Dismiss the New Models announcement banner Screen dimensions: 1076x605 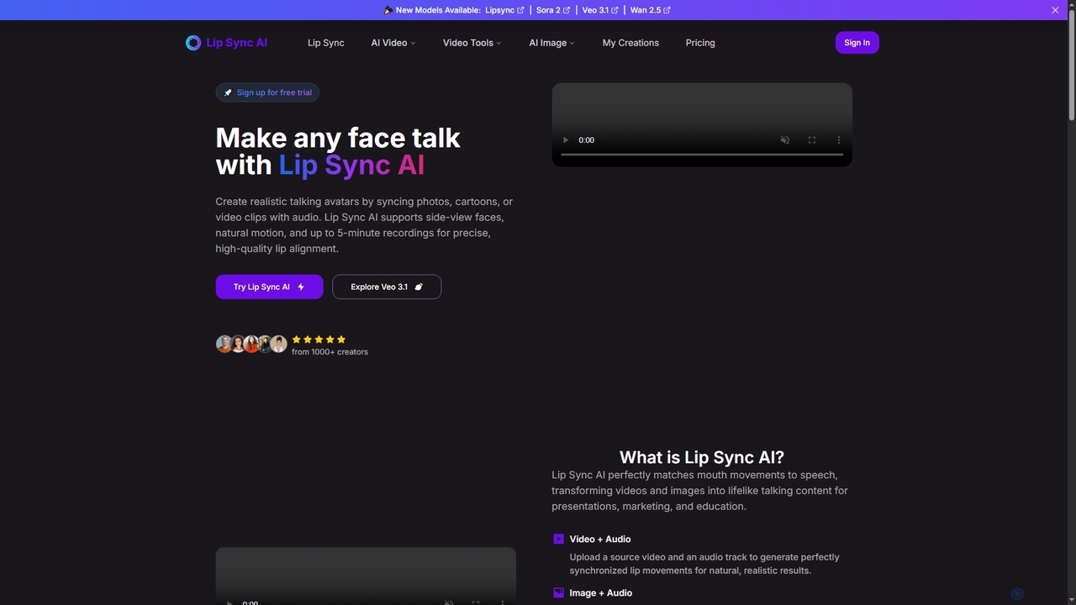point(1055,10)
